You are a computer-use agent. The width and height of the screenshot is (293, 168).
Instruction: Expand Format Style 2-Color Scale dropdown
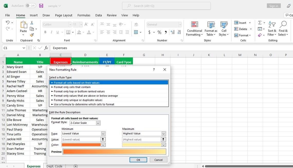pos(98,123)
